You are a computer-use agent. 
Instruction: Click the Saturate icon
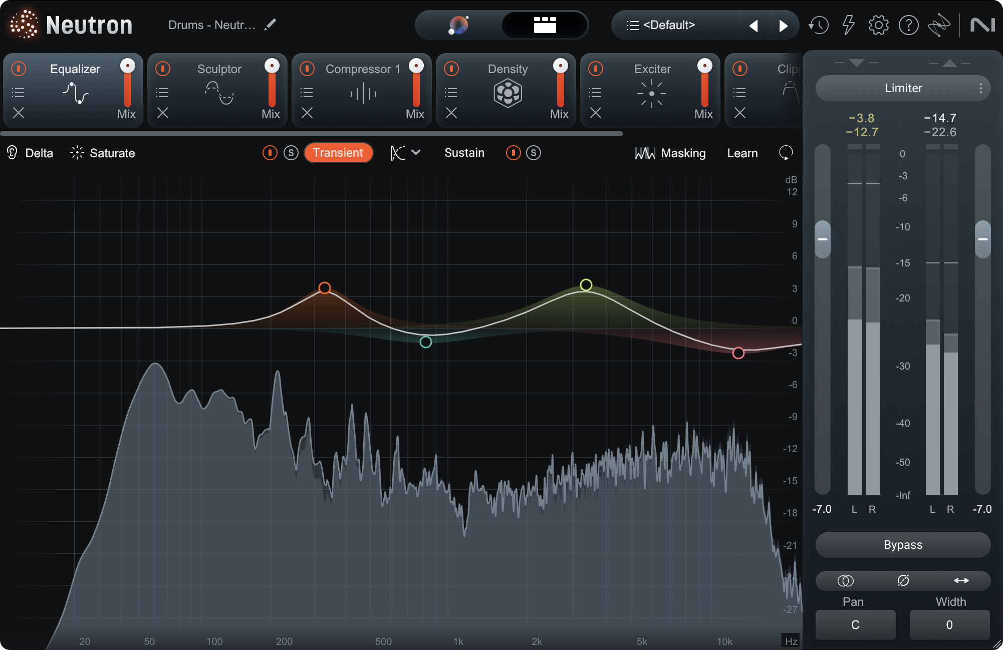pyautogui.click(x=76, y=153)
